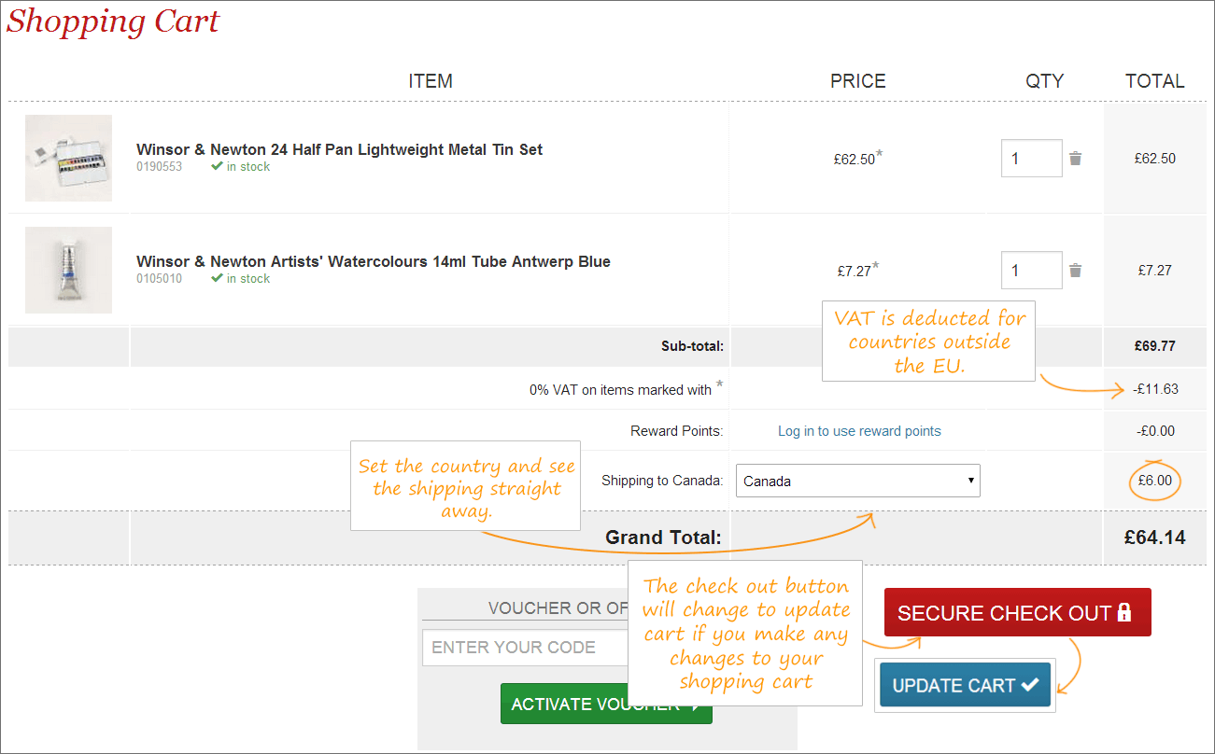Click the circled £6.00 shipping cost

pyautogui.click(x=1154, y=481)
